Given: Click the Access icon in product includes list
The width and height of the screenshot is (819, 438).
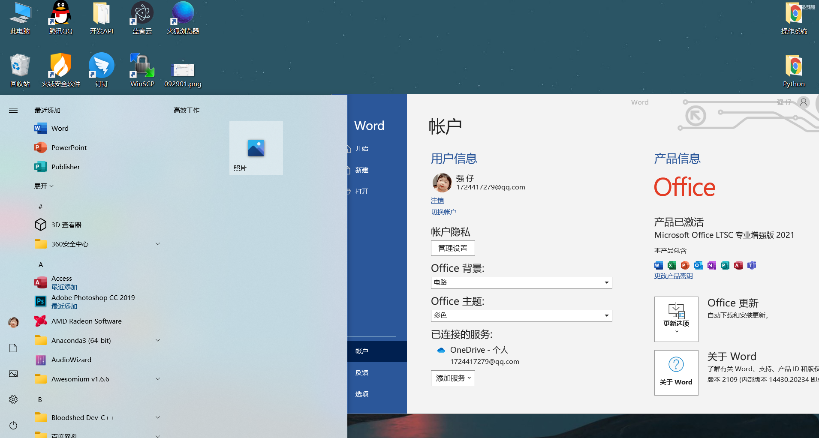Looking at the screenshot, I should pyautogui.click(x=738, y=265).
